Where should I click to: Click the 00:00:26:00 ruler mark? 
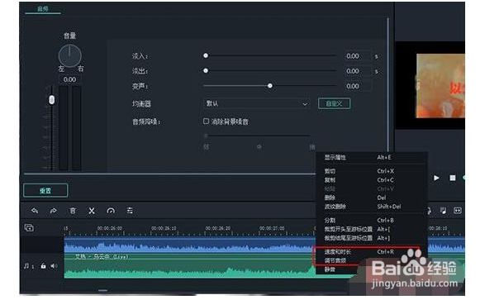coord(110,228)
